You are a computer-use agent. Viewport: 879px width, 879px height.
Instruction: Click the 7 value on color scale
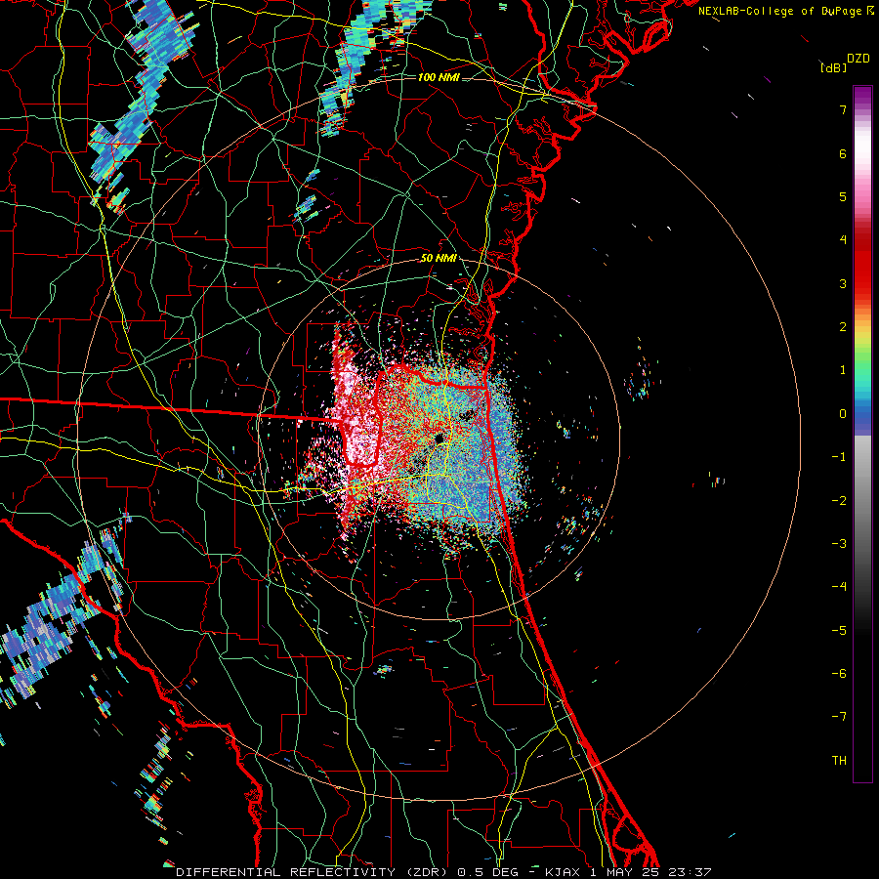tap(843, 109)
